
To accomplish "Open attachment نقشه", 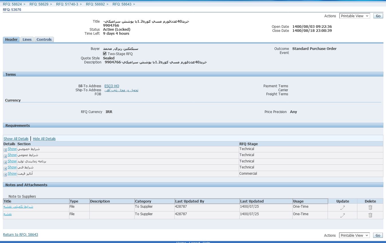I will (x=7, y=214).
